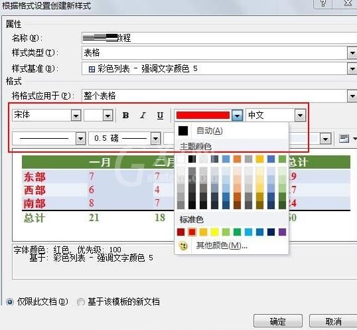Click the 确定 button
The image size is (357, 330).
[278, 321]
